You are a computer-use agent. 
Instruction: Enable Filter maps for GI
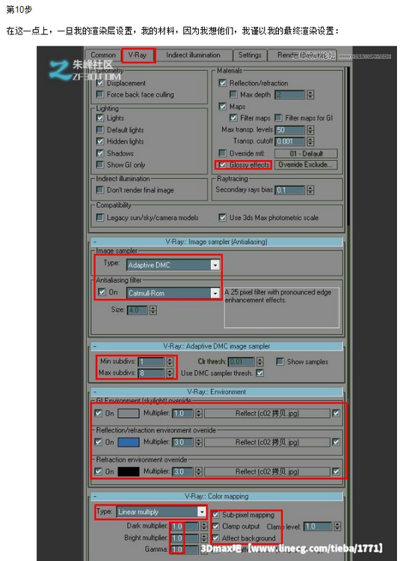pos(278,117)
